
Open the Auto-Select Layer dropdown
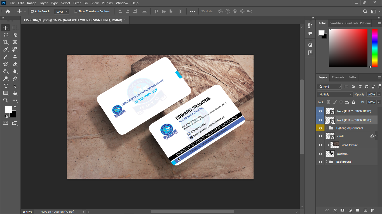[62, 11]
